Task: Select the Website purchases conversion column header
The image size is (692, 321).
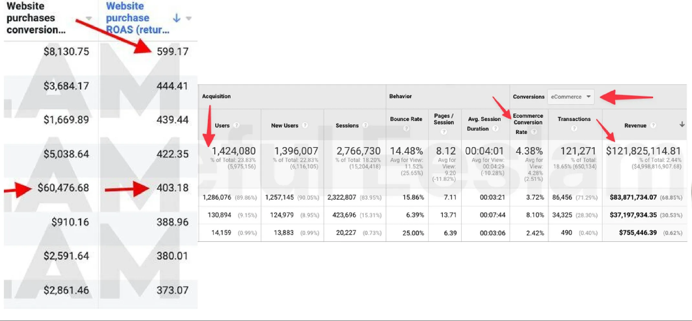Action: click(36, 18)
